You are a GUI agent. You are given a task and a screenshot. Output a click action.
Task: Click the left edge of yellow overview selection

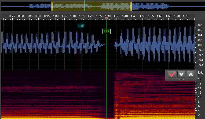click(52, 6)
